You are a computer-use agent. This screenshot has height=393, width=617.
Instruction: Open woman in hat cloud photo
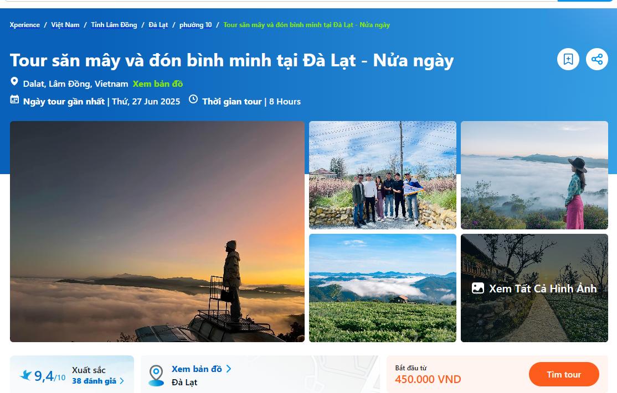click(534, 175)
